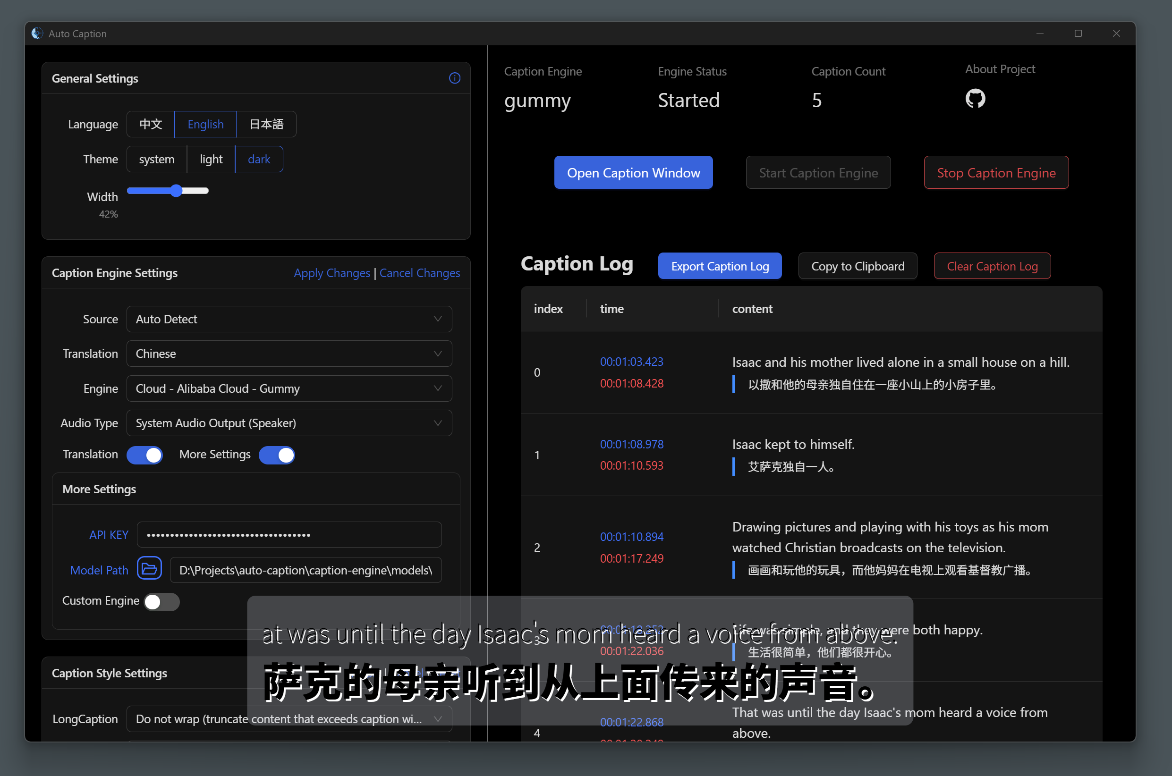Open the GitHub project icon
Image resolution: width=1172 pixels, height=776 pixels.
pos(975,99)
